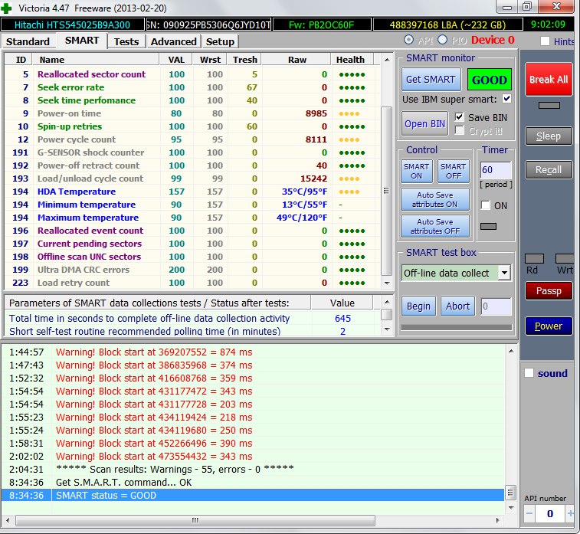This screenshot has width=580, height=534.
Task: Enable the timer ON checkbox
Action: (x=485, y=205)
